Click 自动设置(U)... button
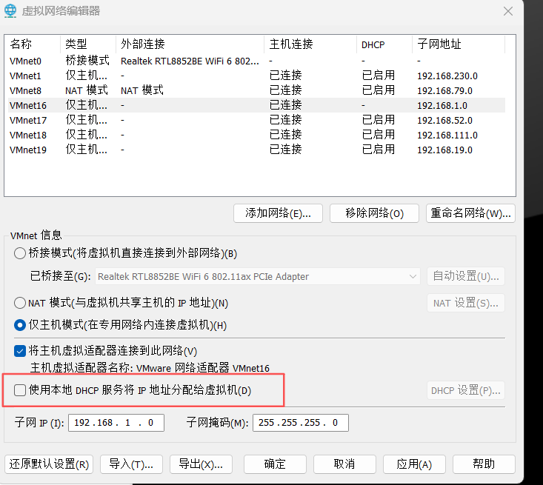The height and width of the screenshot is (485, 543). click(466, 276)
